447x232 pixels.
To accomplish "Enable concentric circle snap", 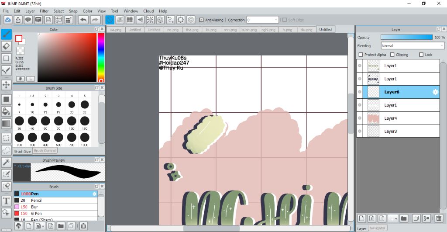I will coord(161,20).
